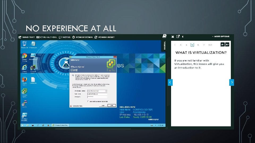The width and height of the screenshot is (255, 143).
Task: Go to the previous manual page arrow
Action: click(x=170, y=82)
